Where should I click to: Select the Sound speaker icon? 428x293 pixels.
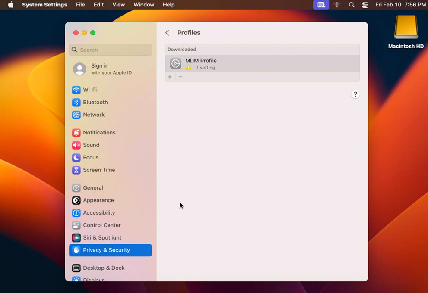(76, 145)
